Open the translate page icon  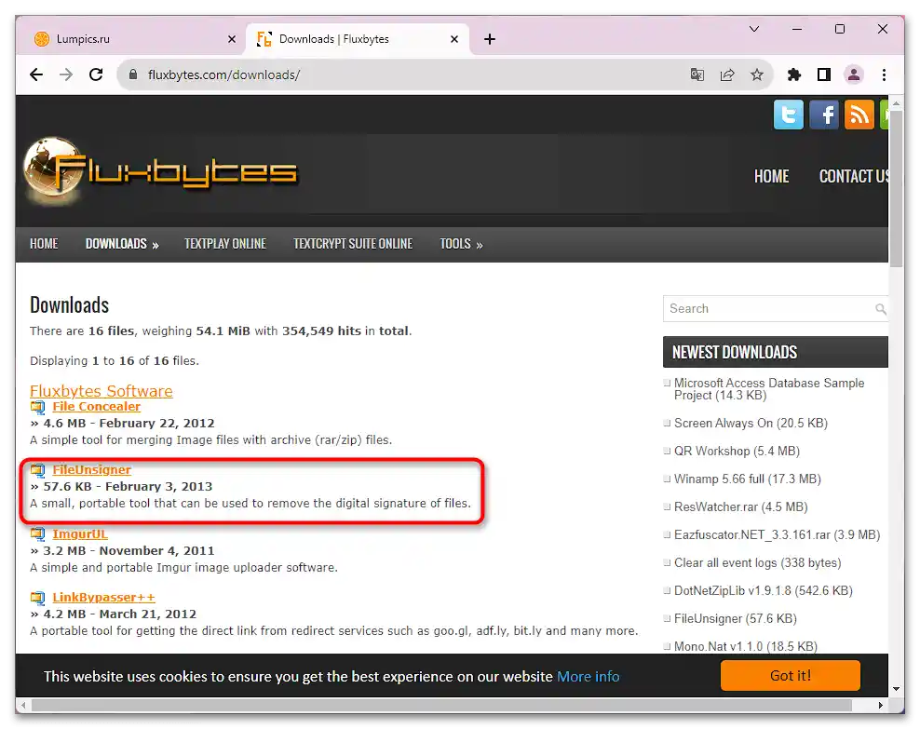point(697,74)
